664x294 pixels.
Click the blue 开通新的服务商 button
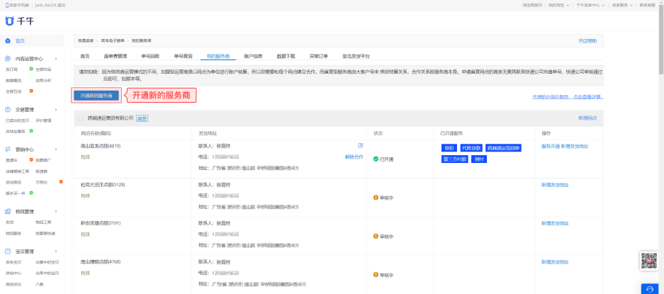click(96, 95)
